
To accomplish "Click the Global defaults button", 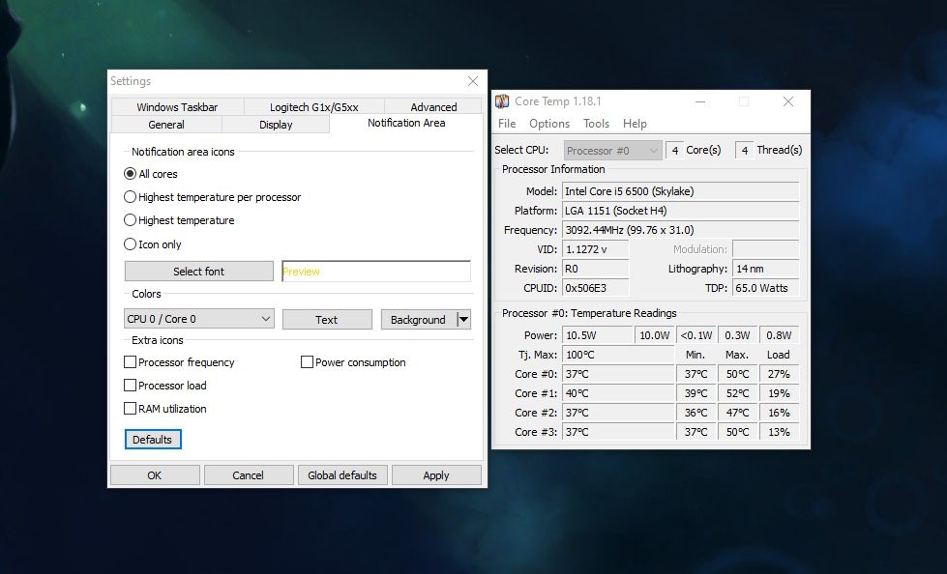I will coord(342,474).
